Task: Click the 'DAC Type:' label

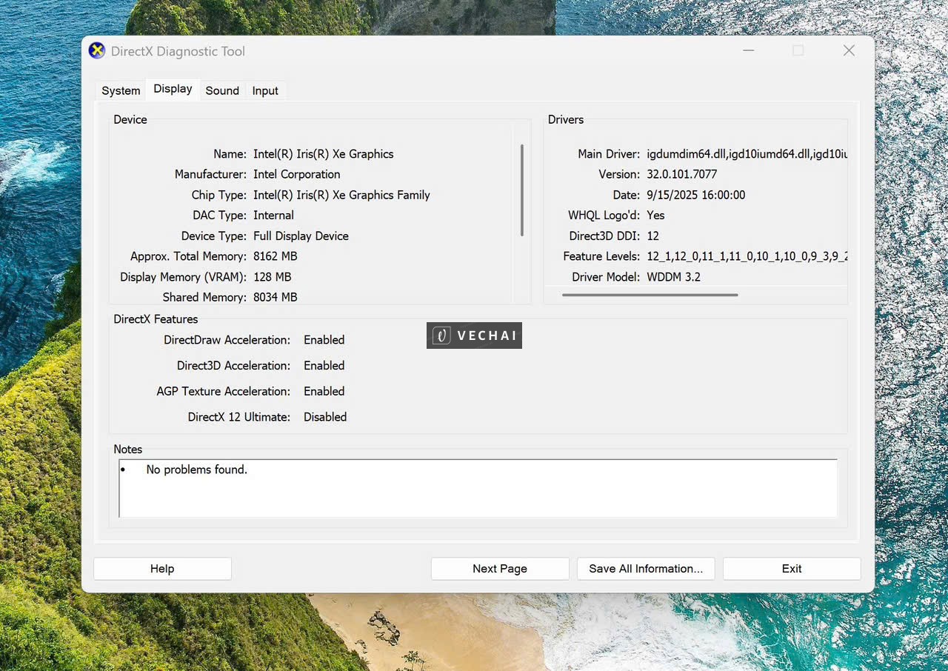Action: 220,215
